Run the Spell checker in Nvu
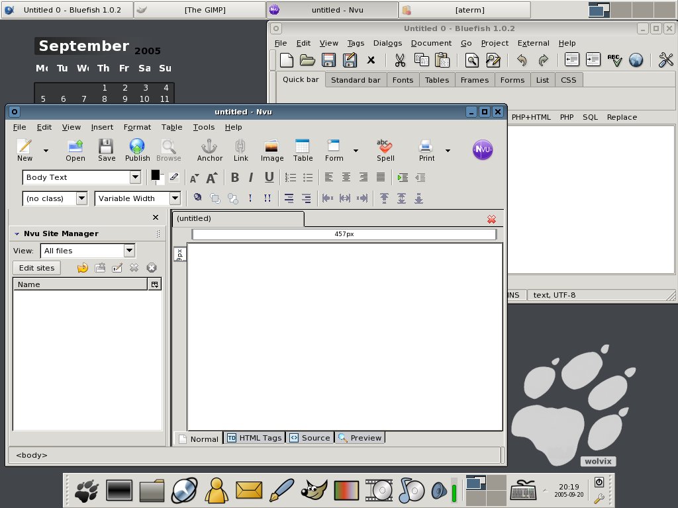678x508 pixels. (385, 150)
